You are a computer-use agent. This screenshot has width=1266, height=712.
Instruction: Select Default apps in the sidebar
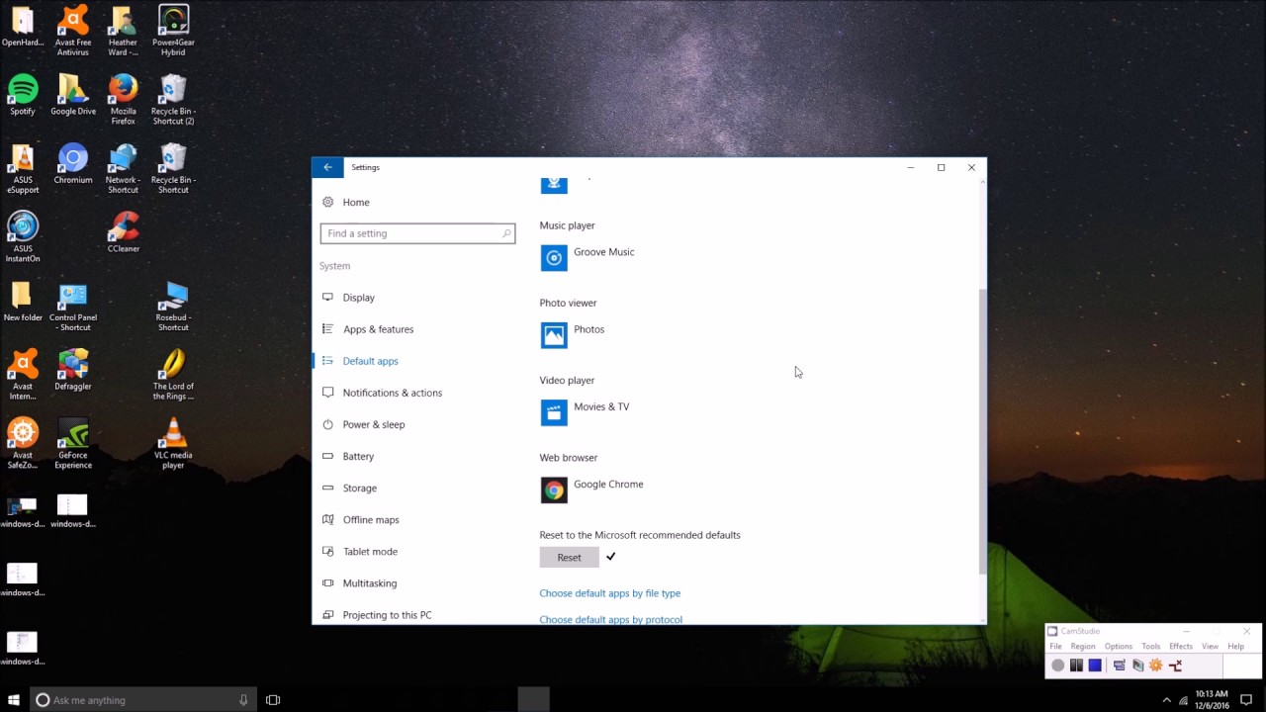click(370, 361)
